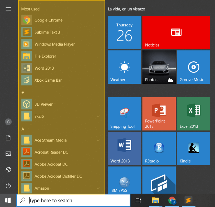Open the Weather tile
215x207 pixels.
(x=124, y=67)
